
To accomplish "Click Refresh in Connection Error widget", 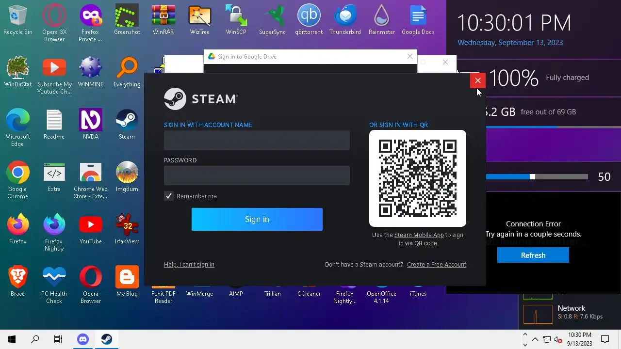I will click(533, 255).
